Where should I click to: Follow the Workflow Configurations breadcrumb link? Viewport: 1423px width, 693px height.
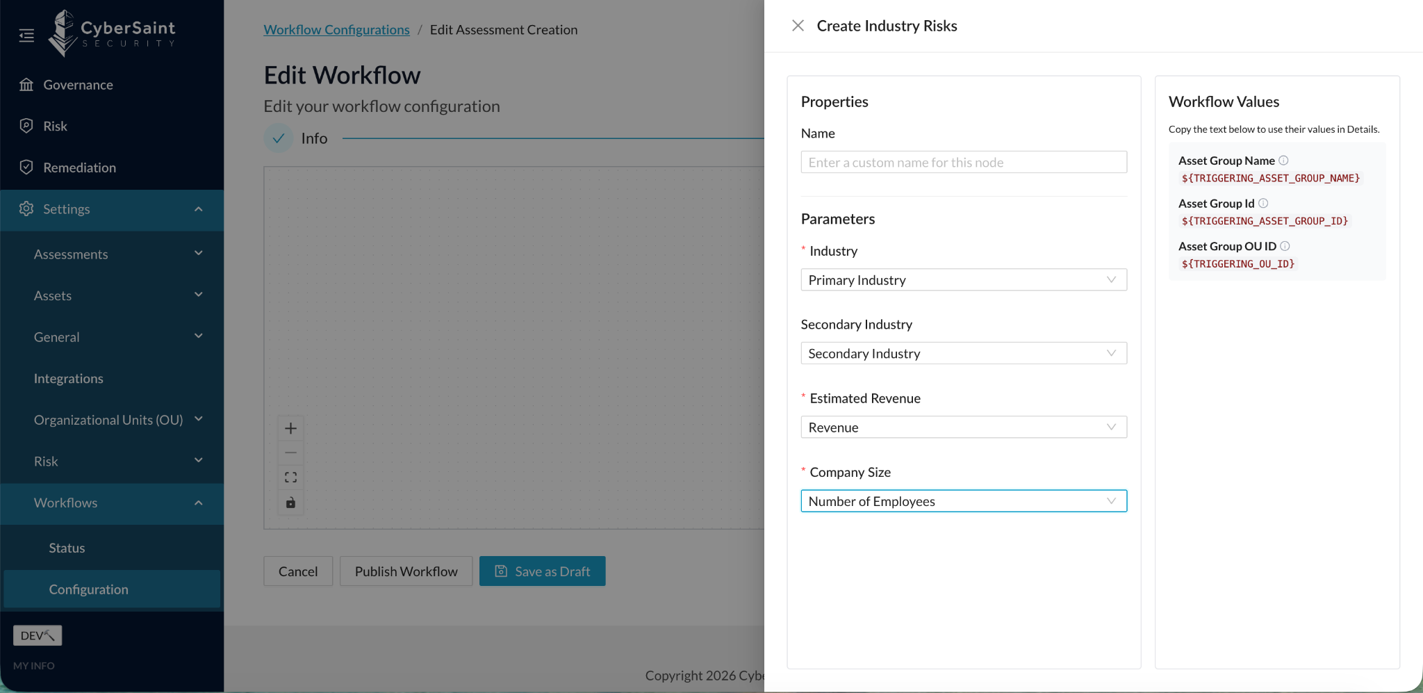tap(336, 30)
